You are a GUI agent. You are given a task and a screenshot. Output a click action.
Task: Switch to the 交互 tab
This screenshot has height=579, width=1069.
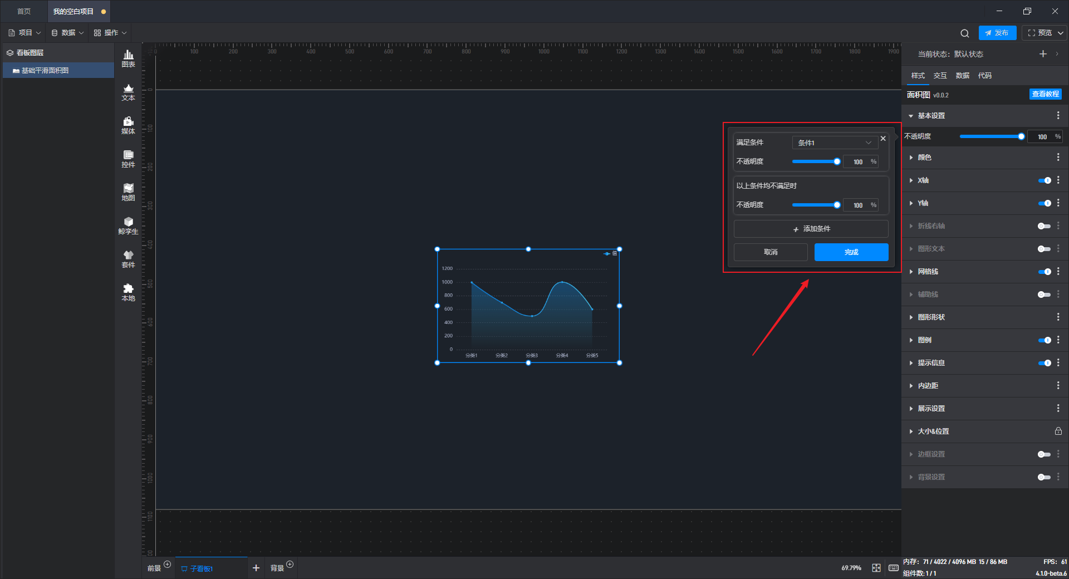pos(940,76)
